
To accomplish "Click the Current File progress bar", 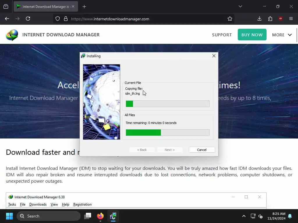I will 168,104.
